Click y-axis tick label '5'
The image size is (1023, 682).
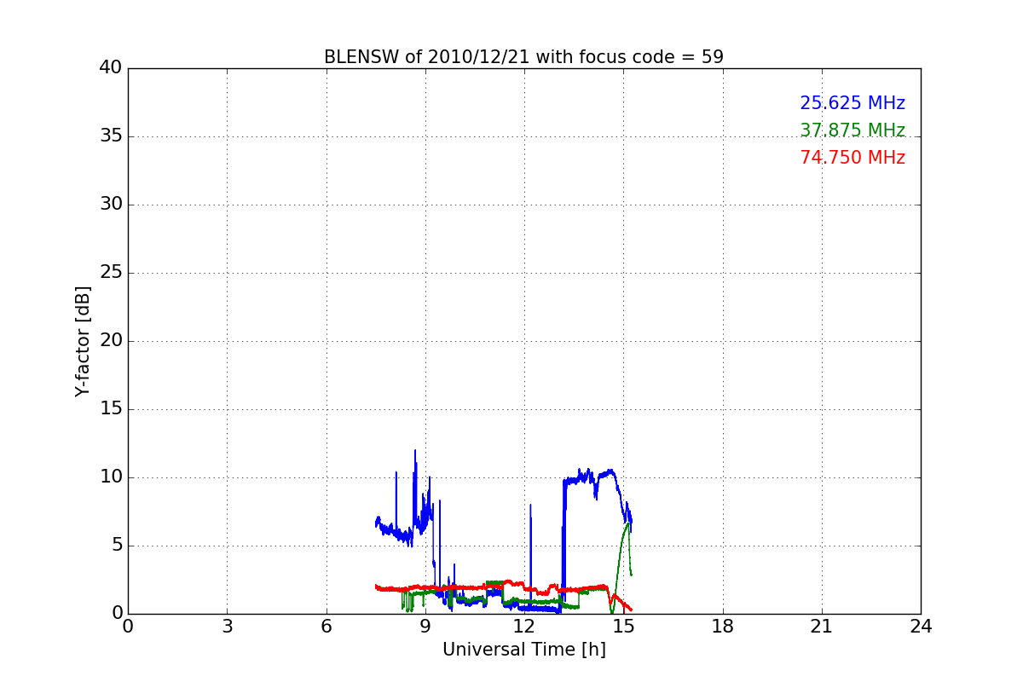pyautogui.click(x=116, y=546)
